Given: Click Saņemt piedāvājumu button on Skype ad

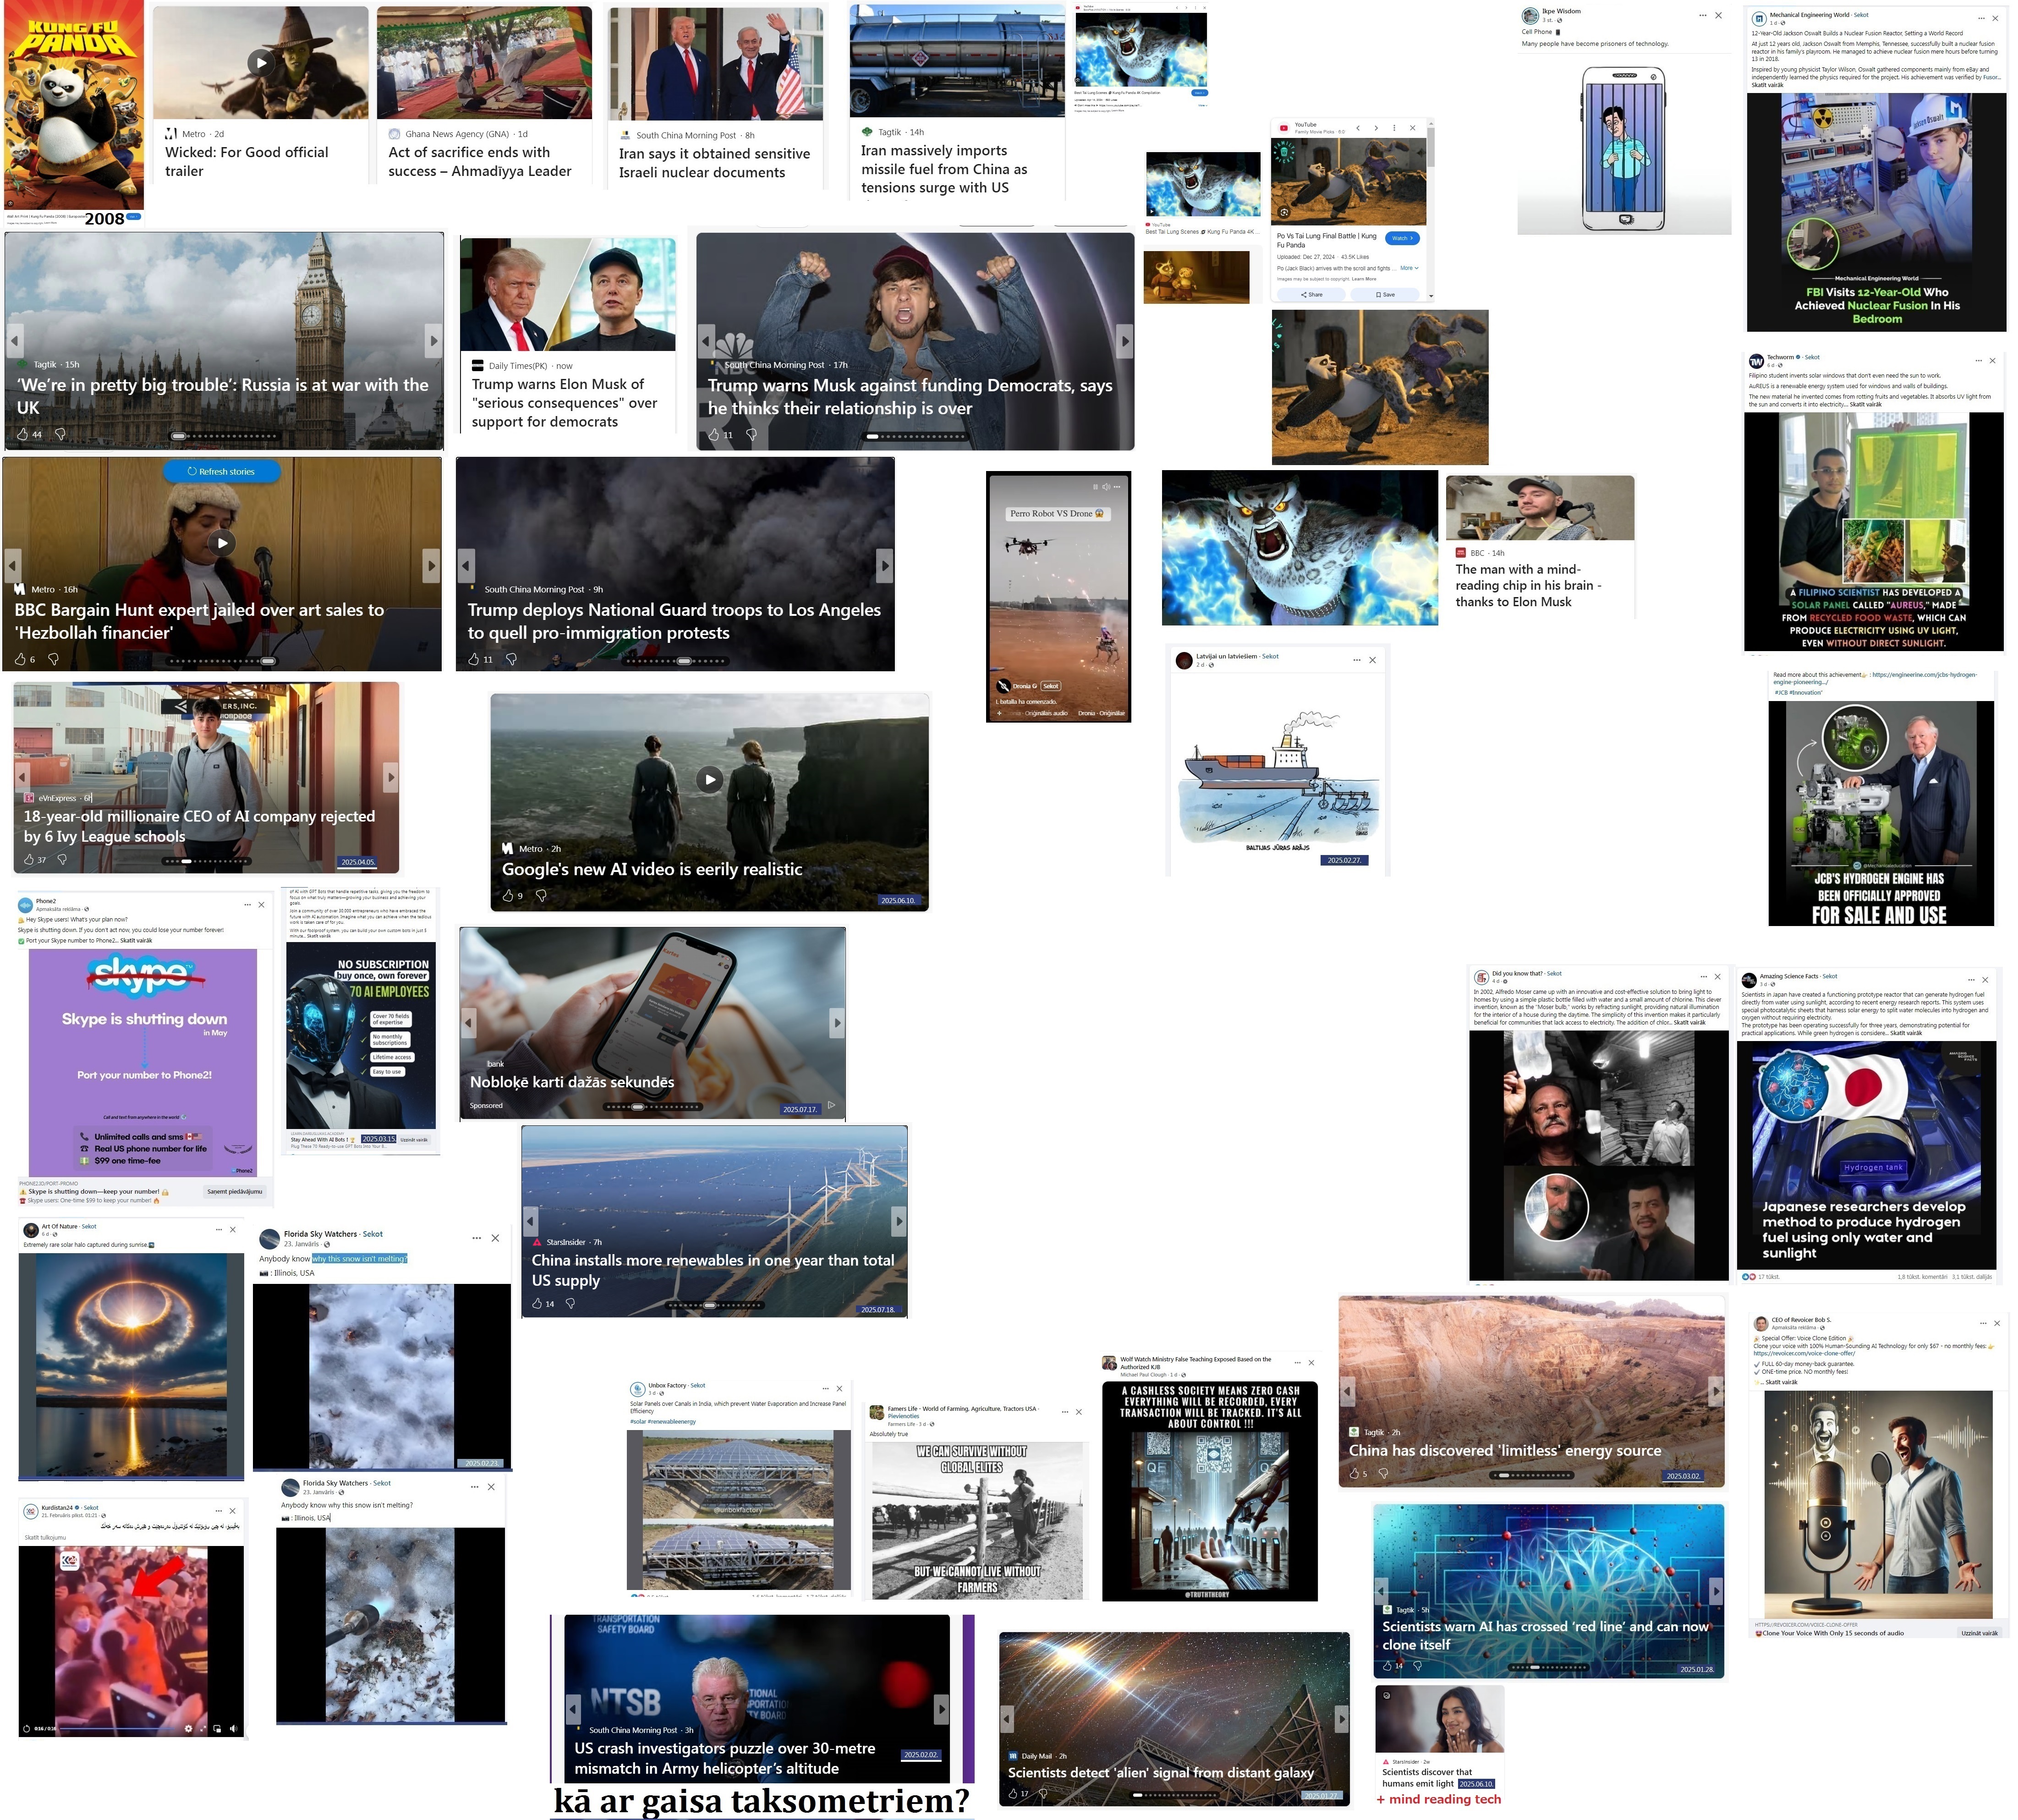Looking at the screenshot, I should coord(234,1191).
